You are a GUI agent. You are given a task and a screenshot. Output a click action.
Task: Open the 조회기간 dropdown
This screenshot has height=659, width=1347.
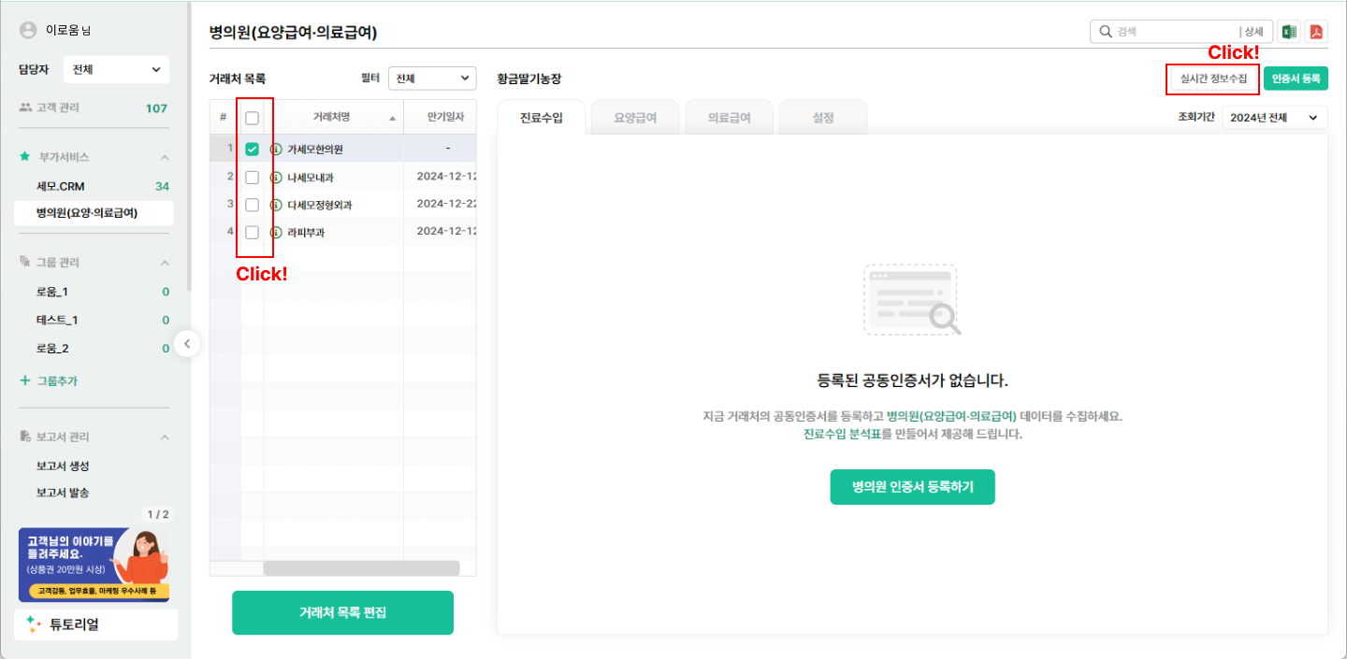pos(1274,118)
